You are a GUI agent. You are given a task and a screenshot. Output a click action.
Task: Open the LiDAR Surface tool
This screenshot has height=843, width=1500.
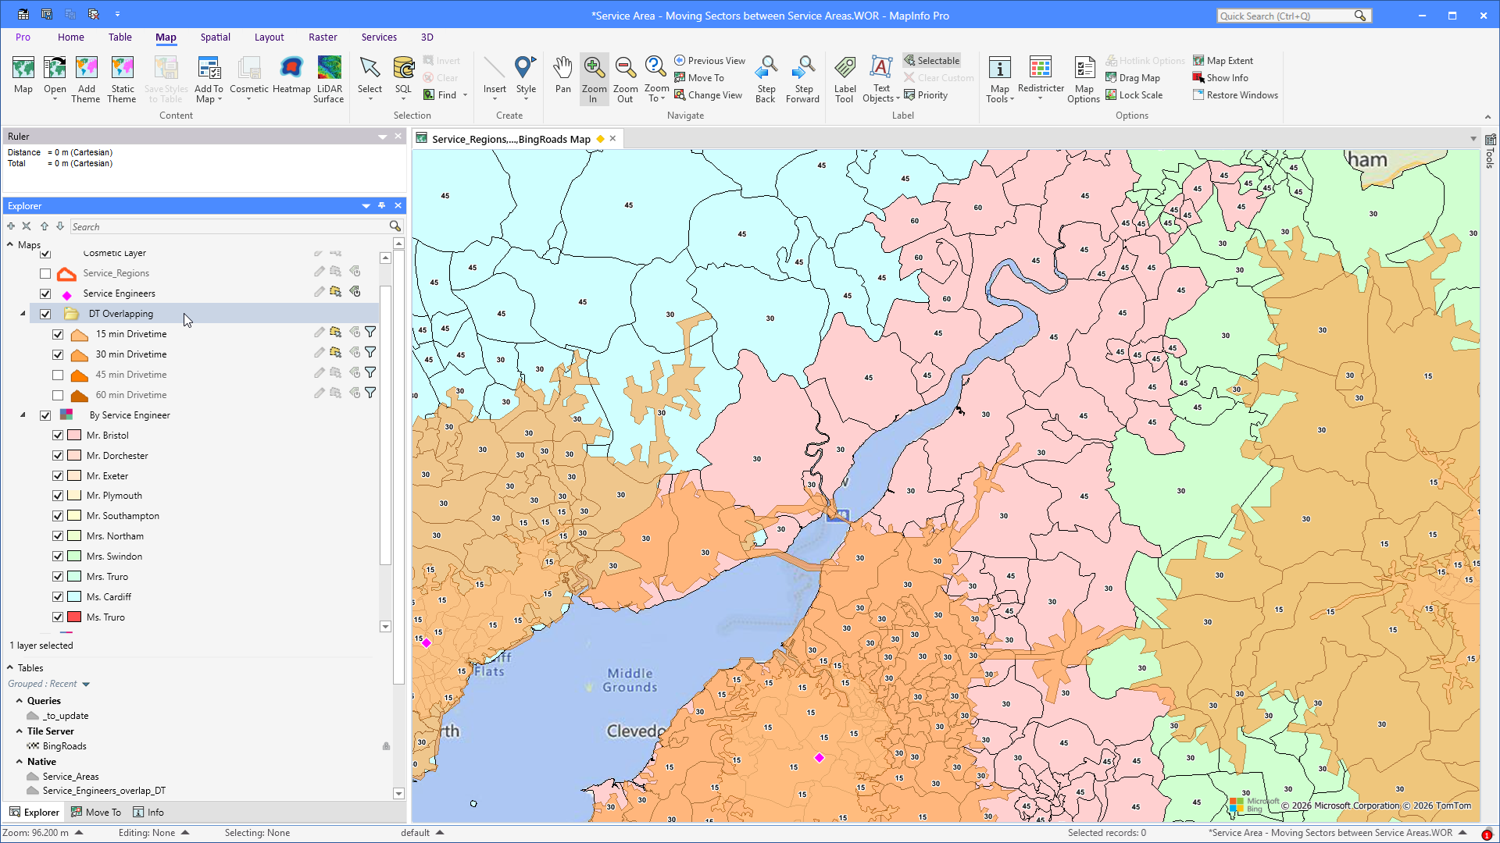[329, 79]
